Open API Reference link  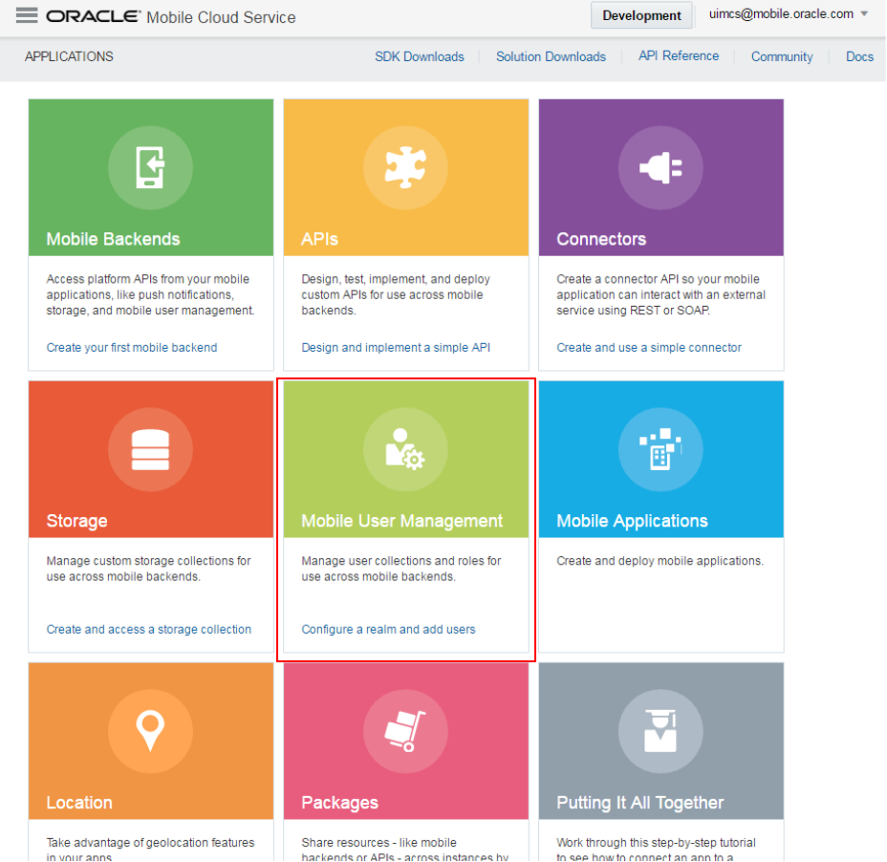(x=679, y=56)
